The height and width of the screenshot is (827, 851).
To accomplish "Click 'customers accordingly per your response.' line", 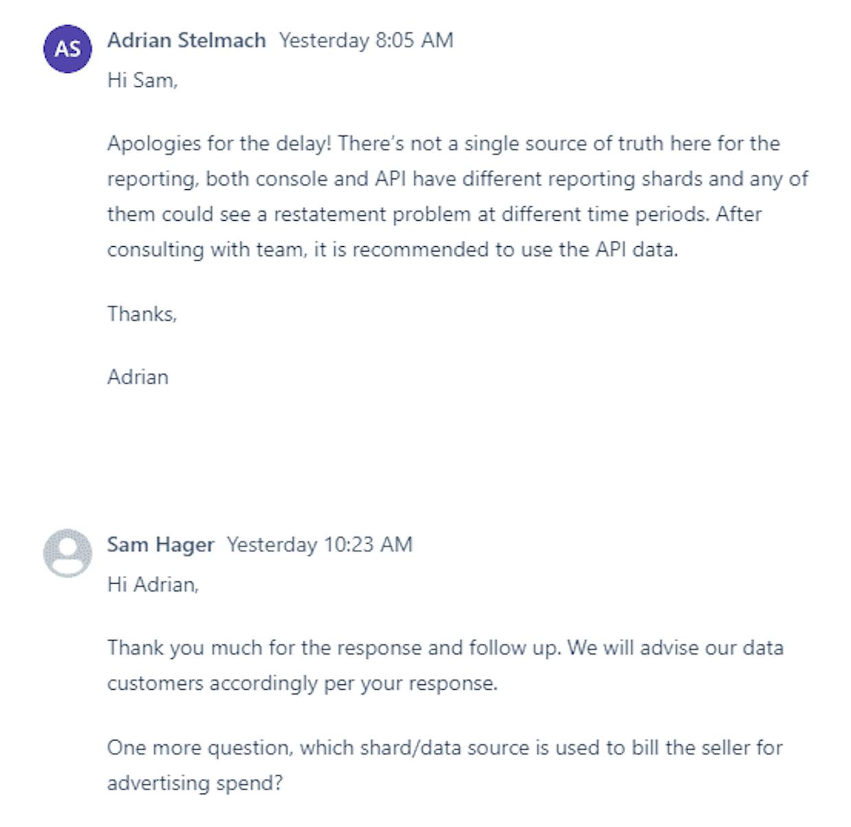I will click(x=302, y=684).
